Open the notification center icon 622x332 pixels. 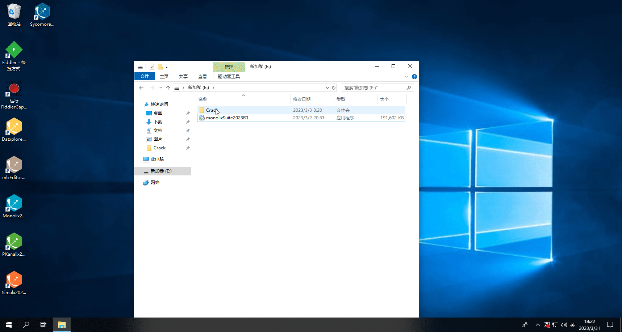tap(610, 325)
